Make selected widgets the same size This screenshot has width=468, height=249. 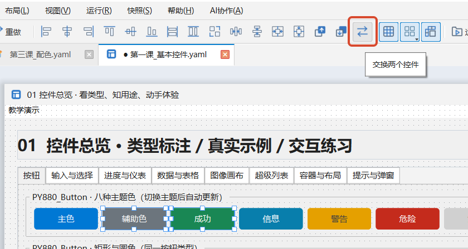(x=214, y=31)
